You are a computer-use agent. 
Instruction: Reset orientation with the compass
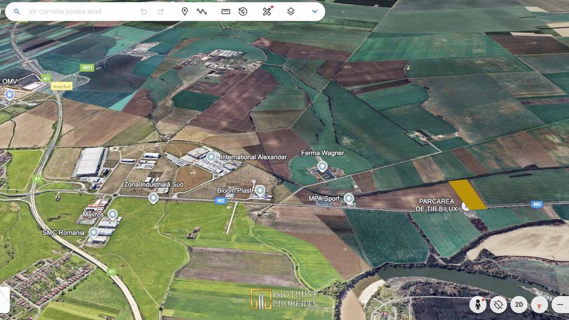click(539, 304)
